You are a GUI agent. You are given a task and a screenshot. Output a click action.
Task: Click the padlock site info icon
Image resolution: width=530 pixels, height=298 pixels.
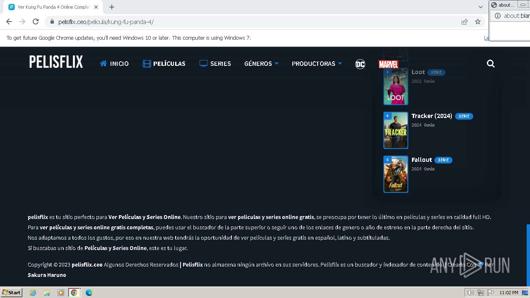pyautogui.click(x=52, y=22)
